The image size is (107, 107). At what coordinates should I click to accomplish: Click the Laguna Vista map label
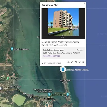[x=15, y=86]
